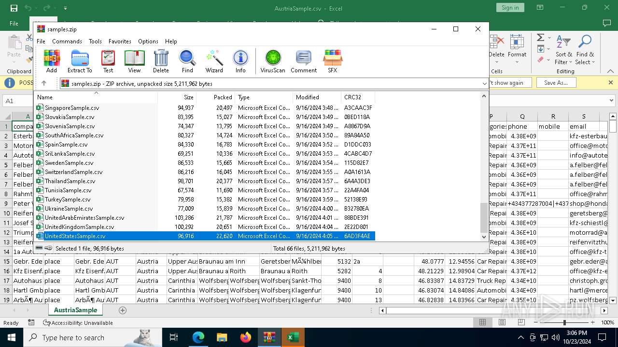Open Firefox from taskbar
Viewport: 618px width, 347px height.
(x=246, y=337)
